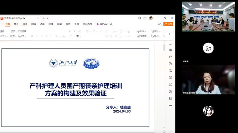Open the font color dropdown swatch

[64, 36]
